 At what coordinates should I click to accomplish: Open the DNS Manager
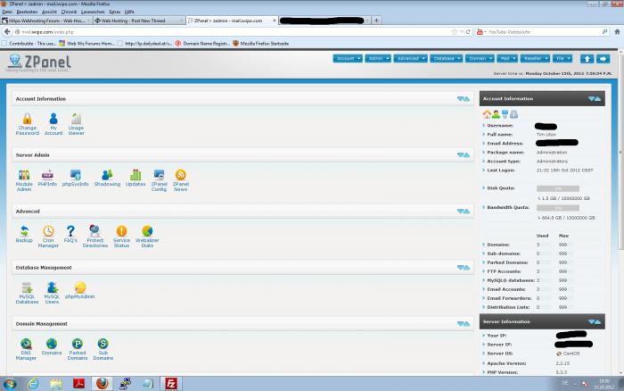(26, 349)
